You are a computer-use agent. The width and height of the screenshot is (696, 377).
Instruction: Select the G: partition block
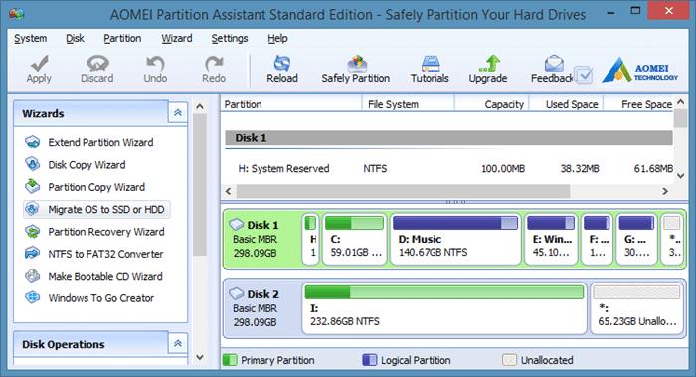pyautogui.click(x=636, y=239)
